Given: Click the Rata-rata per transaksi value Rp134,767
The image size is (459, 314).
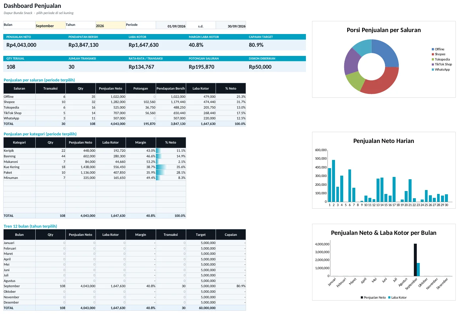Looking at the screenshot, I should point(141,67).
